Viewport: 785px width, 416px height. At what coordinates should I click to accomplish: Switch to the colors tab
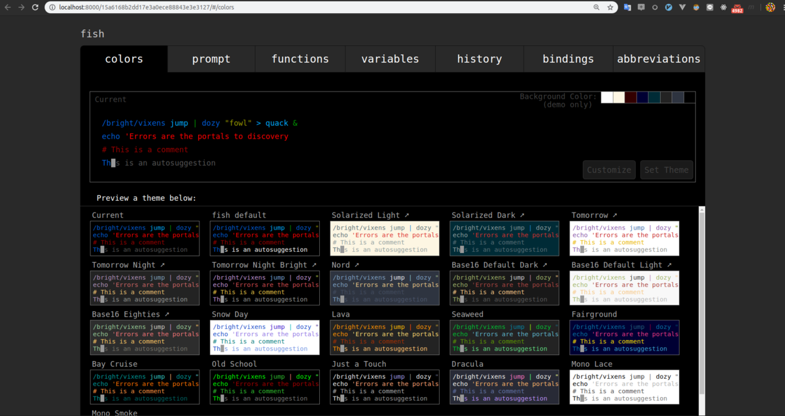pos(124,59)
